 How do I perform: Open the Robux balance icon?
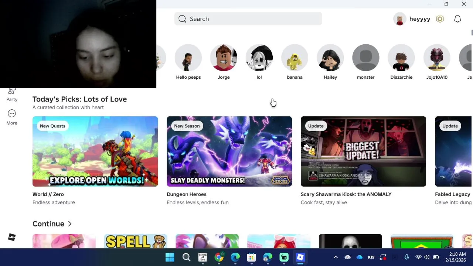440,19
